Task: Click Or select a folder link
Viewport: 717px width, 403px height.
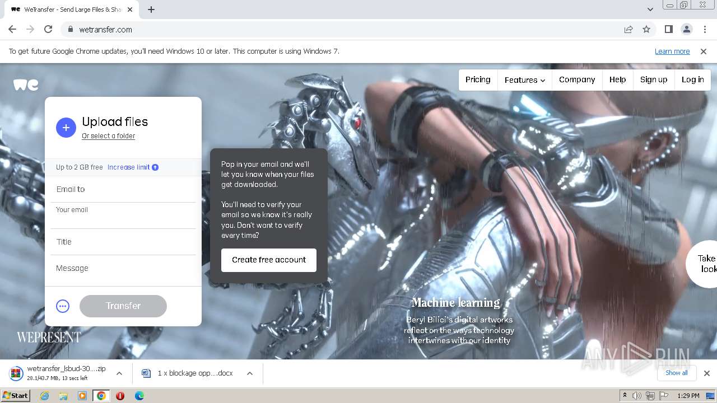Action: 108,136
